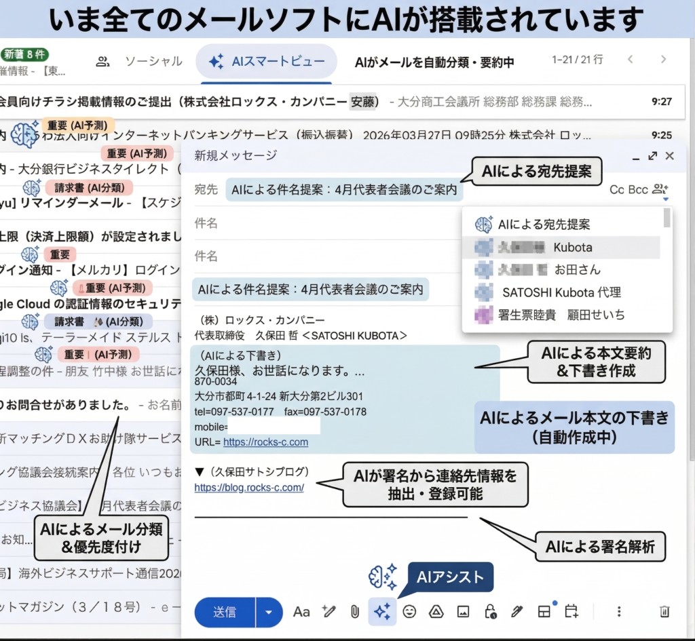Add Cc recipients field
The height and width of the screenshot is (641, 695).
coord(616,190)
